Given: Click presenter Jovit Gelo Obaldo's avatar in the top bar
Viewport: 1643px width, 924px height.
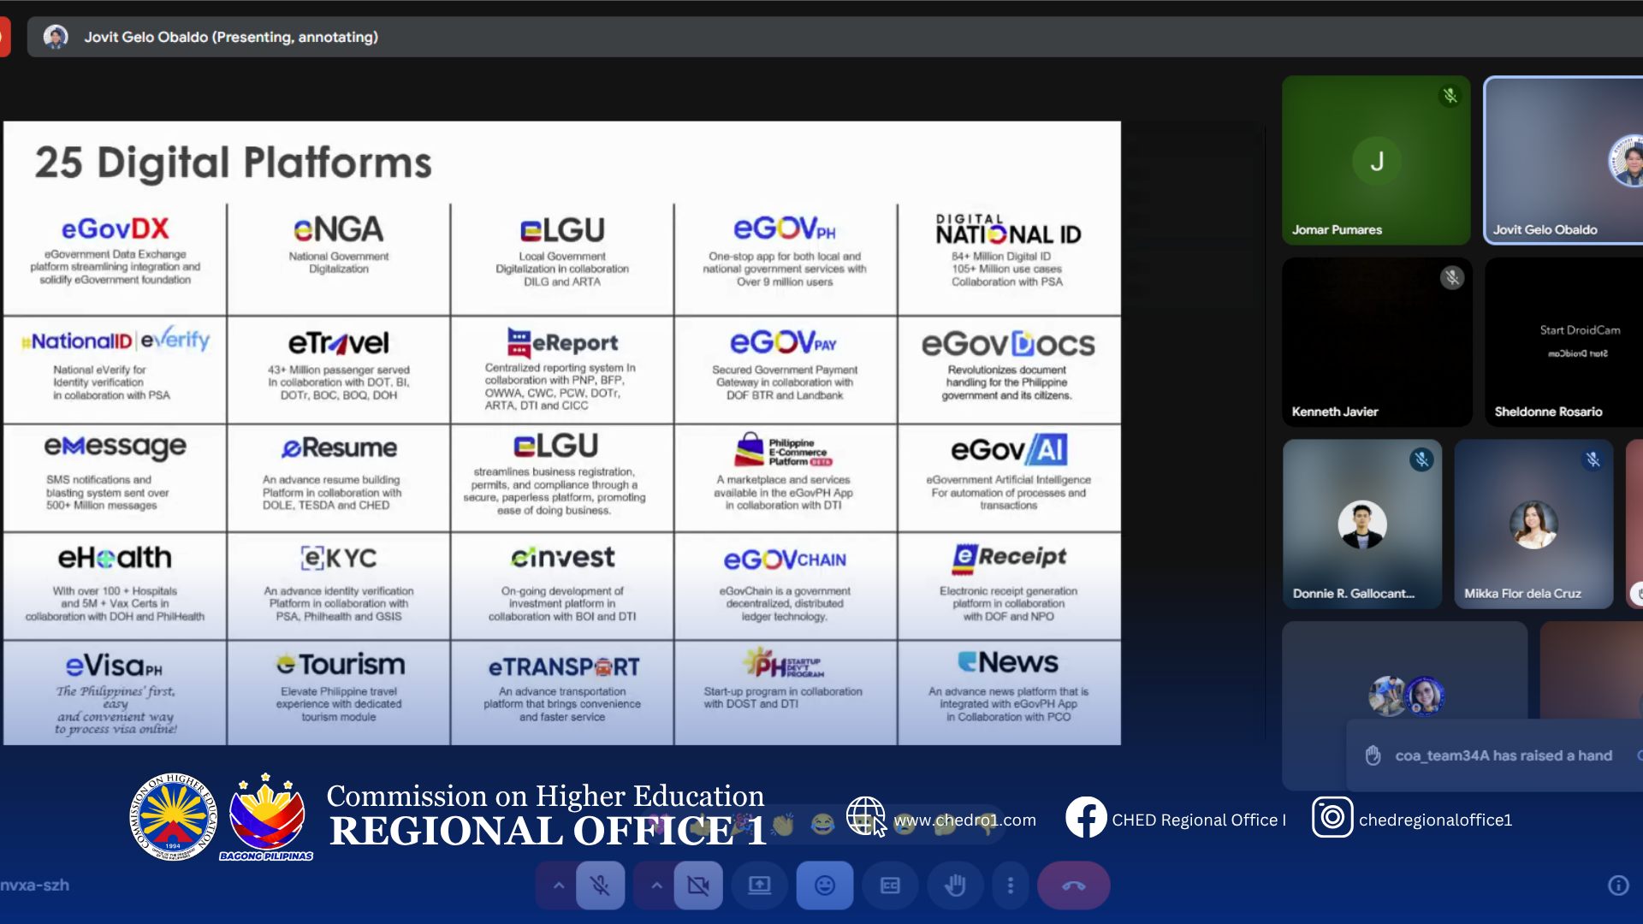Looking at the screenshot, I should click(56, 37).
